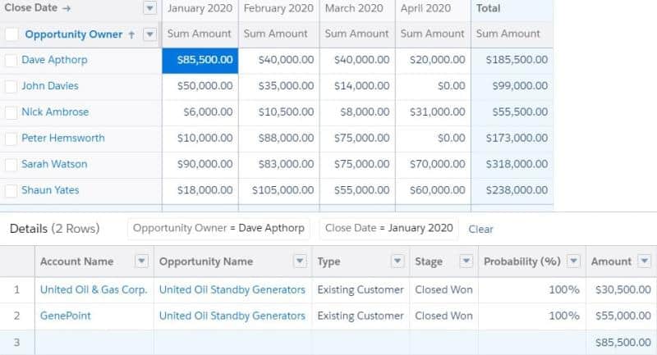Toggle the Nick Ambrose row checkbox
This screenshot has height=355, width=657.
click(11, 112)
